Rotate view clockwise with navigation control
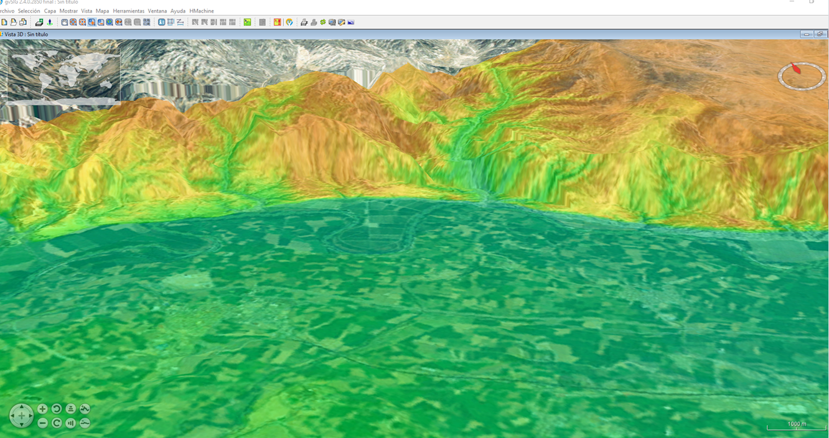The width and height of the screenshot is (829, 438). coord(57,423)
